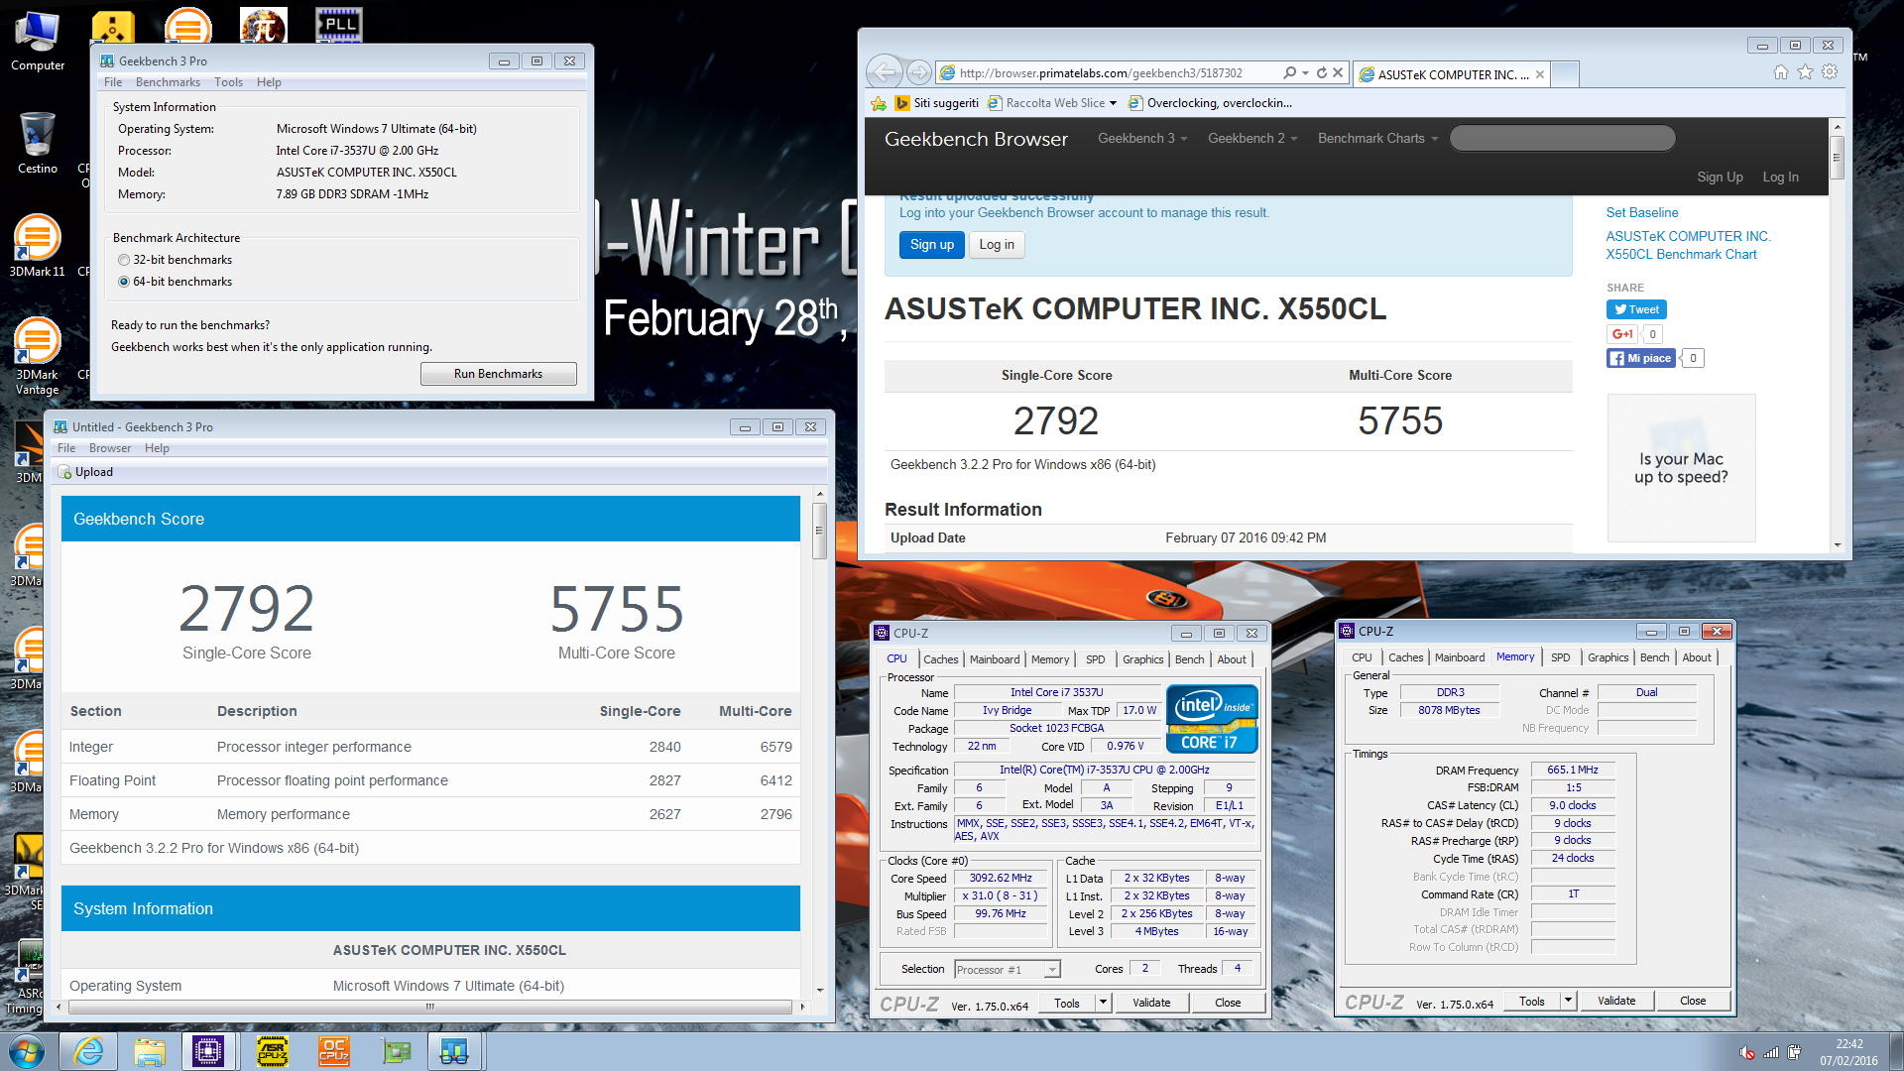Open Windows Explorer folder in taskbar

[150, 1051]
